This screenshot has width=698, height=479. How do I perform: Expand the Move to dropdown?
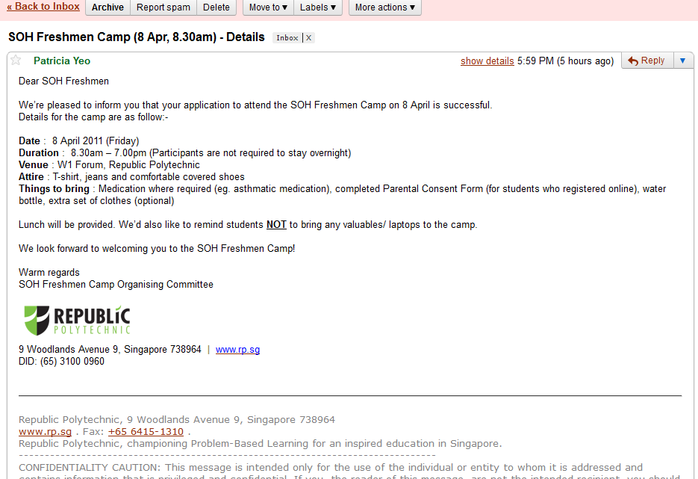pos(268,7)
